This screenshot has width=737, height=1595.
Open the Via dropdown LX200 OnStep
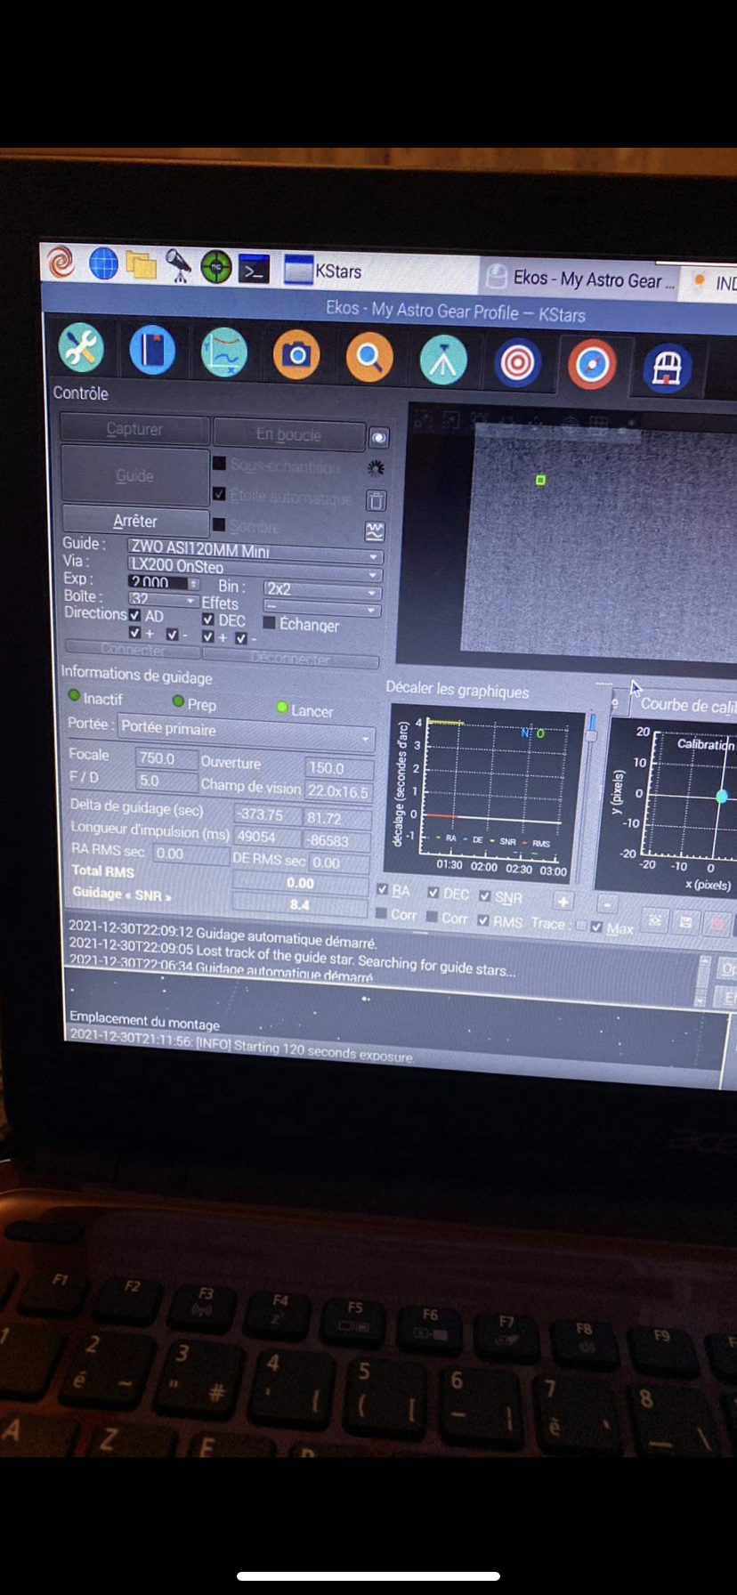click(255, 567)
